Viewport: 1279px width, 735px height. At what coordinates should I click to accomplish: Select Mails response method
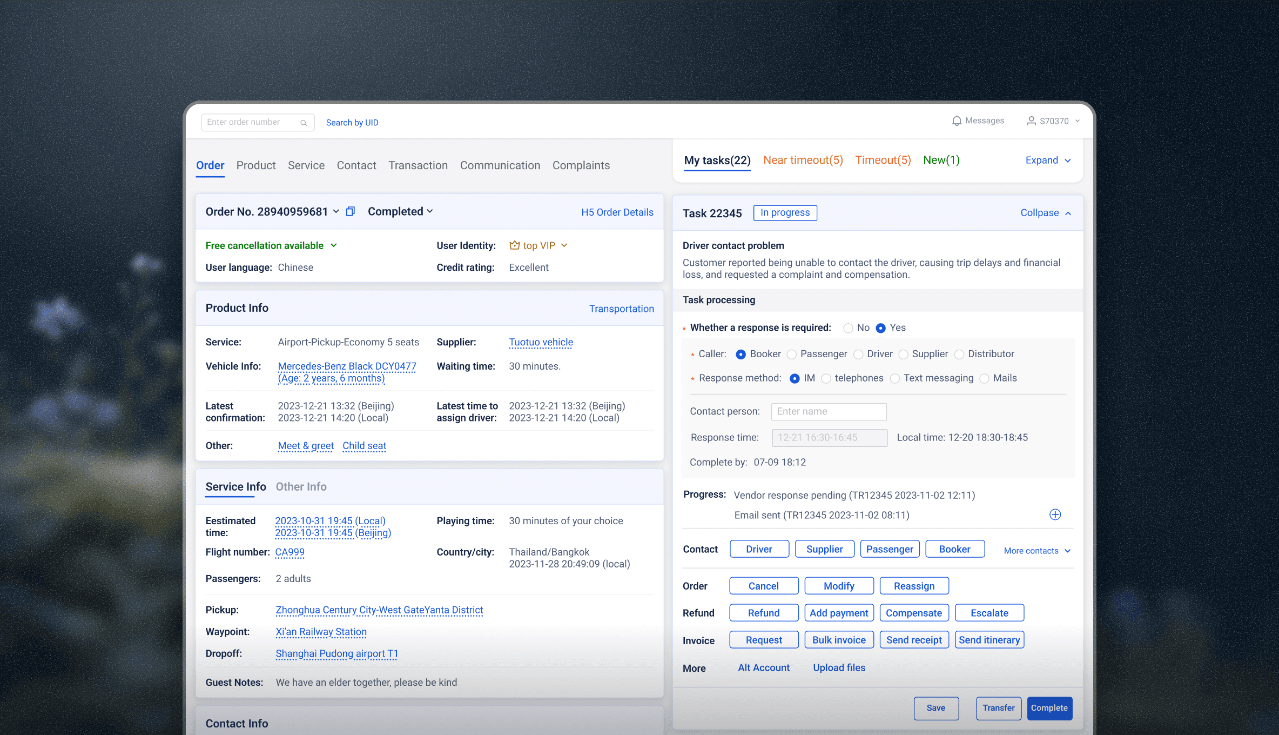pyautogui.click(x=984, y=379)
